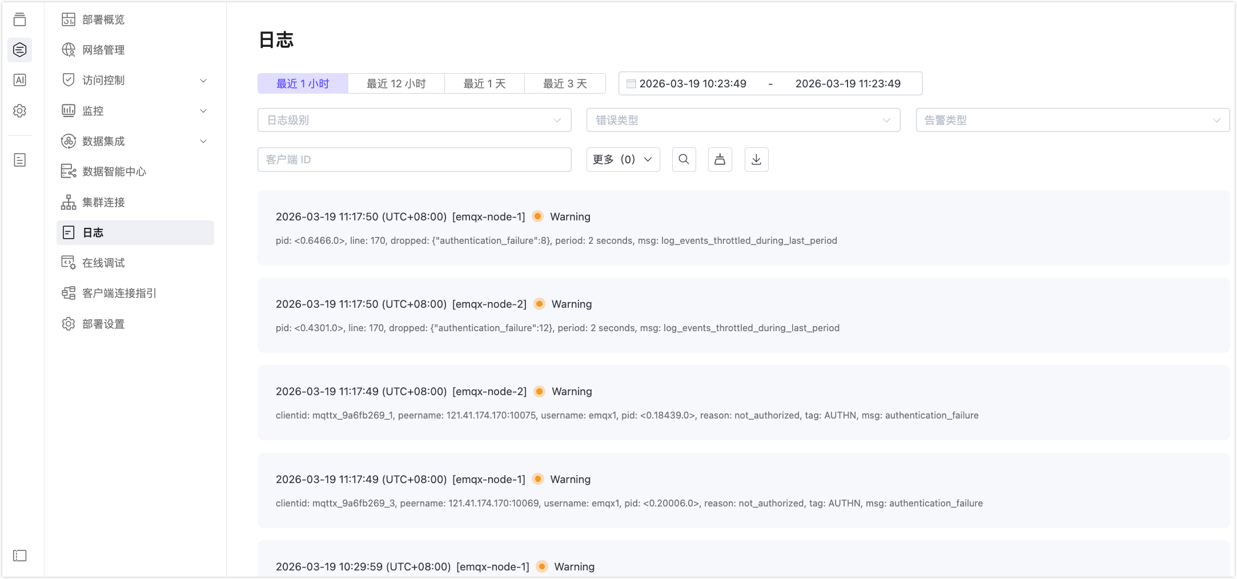Open the AI icon in left rail
This screenshot has width=1237, height=579.
(x=20, y=80)
